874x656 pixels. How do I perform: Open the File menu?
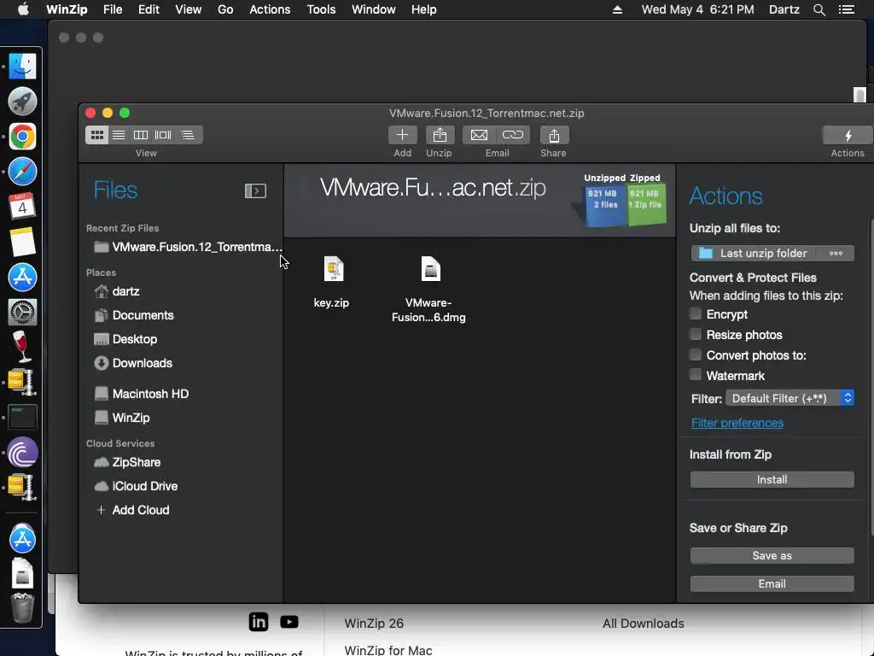[x=113, y=9]
